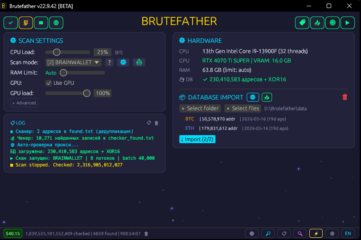Click the HARDWARE panel heading
The image size is (361, 240).
(200, 41)
